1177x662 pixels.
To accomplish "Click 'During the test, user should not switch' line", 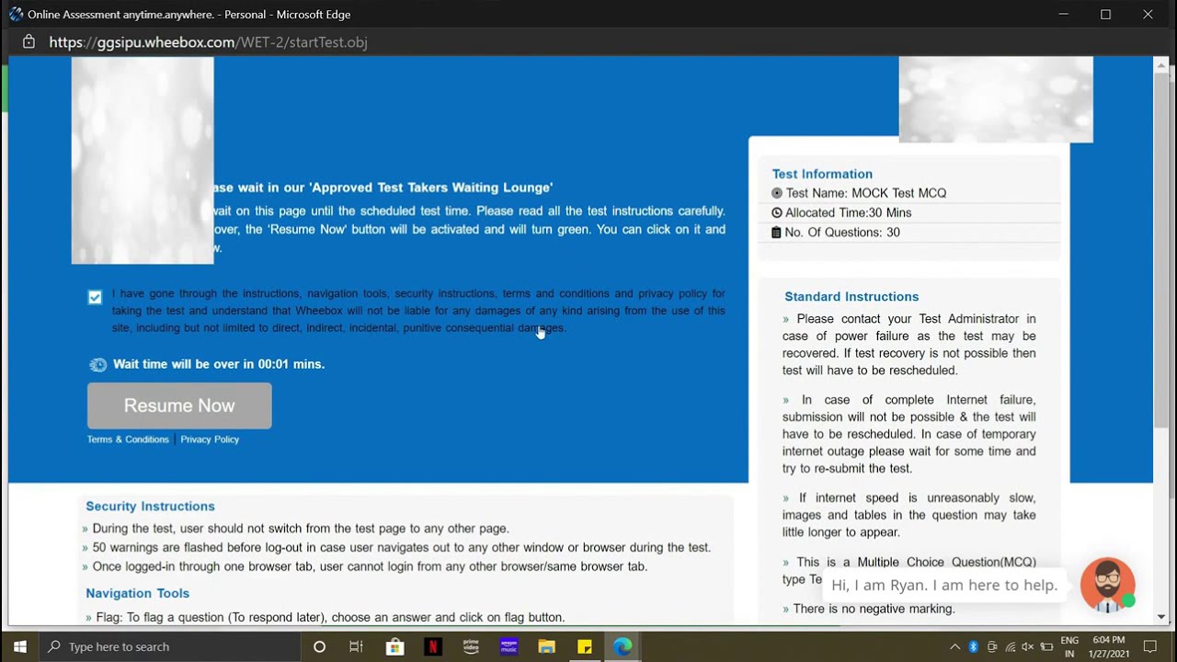I will [x=301, y=529].
